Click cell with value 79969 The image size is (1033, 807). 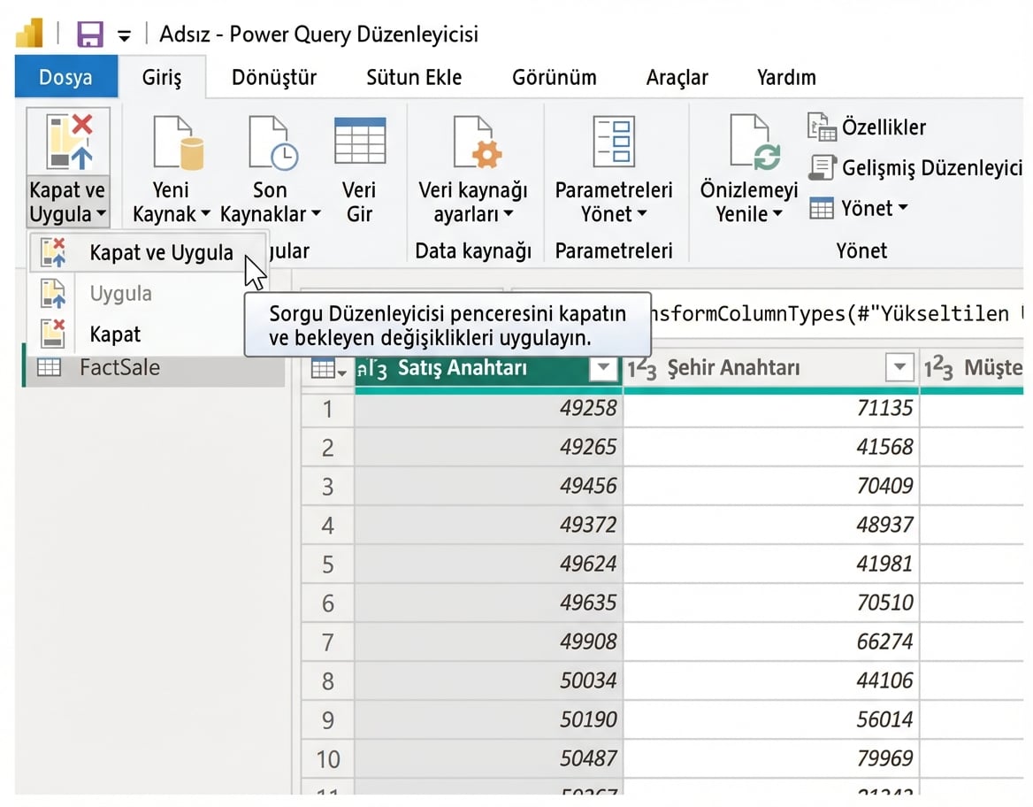click(771, 759)
